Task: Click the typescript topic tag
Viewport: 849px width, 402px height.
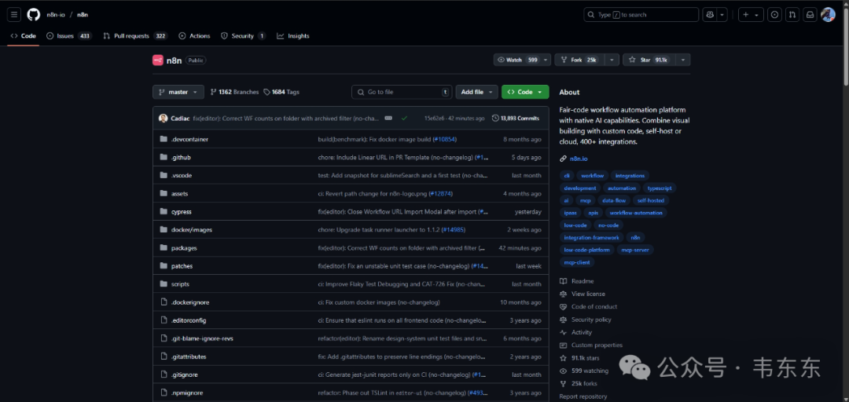Action: 660,188
